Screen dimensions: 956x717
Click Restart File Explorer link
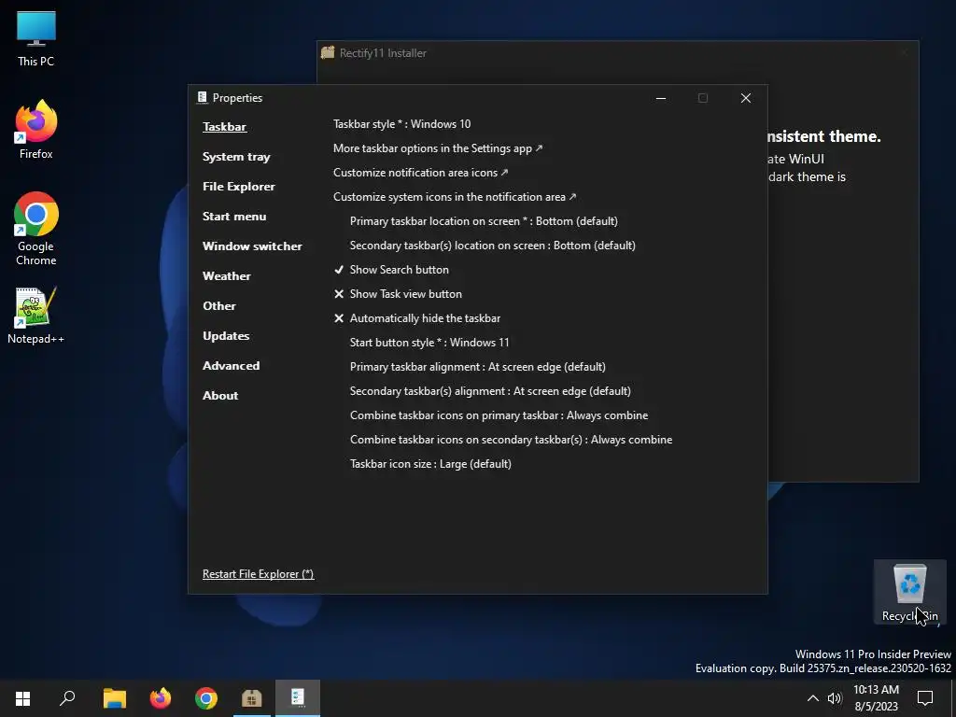pos(258,574)
